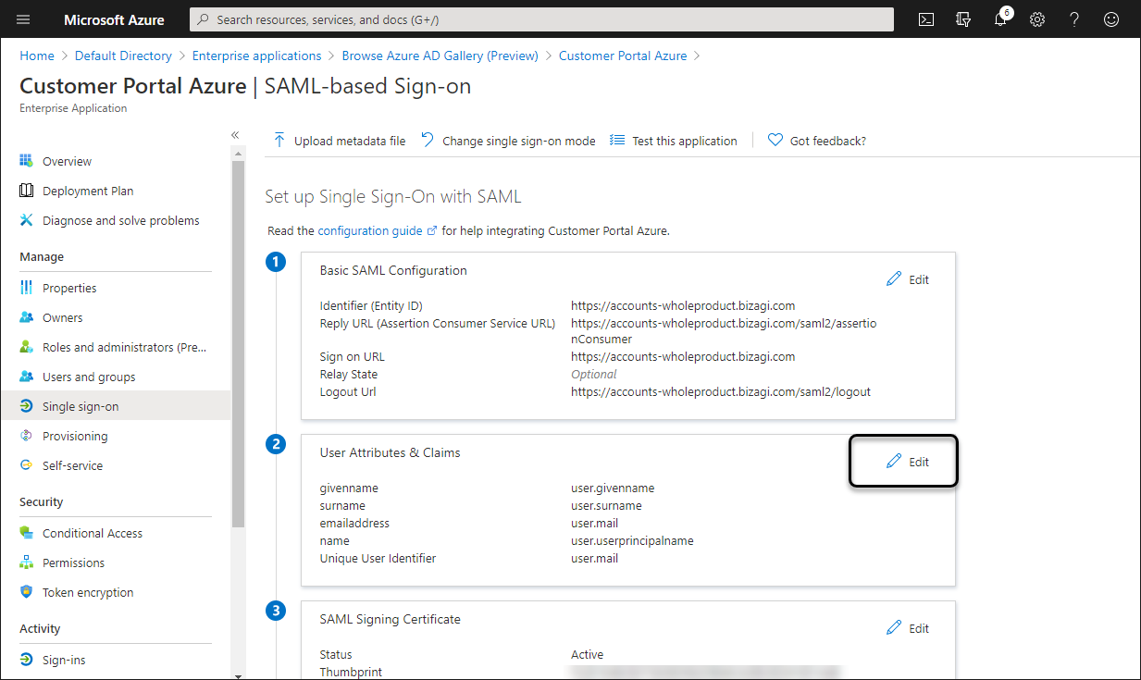Go to Default Directory breadcrumb

coord(123,56)
